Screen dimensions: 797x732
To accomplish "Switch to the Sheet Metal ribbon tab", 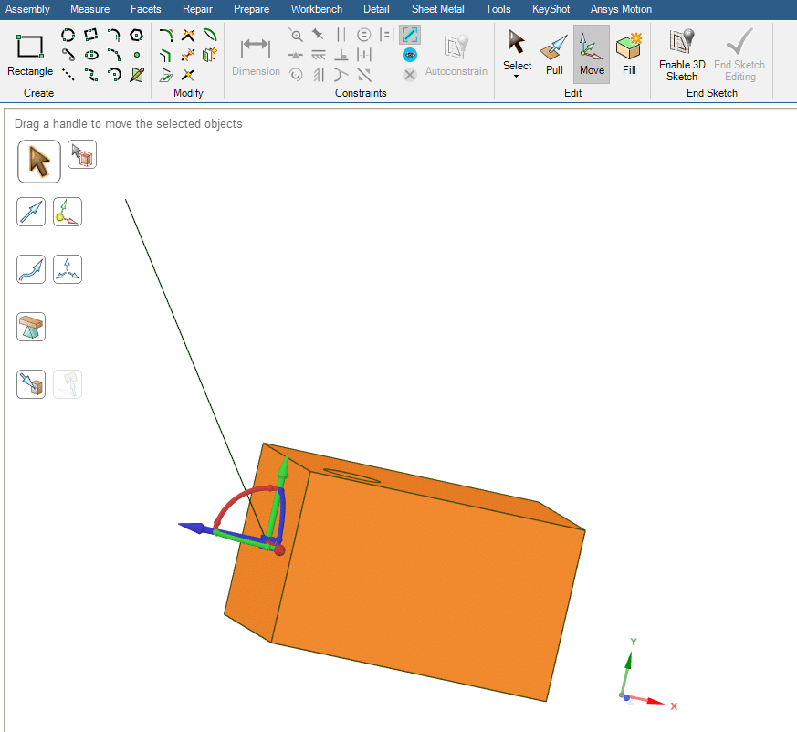I will tap(437, 9).
